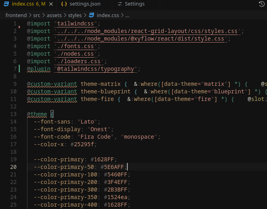Click the #5E6AFF value on line 20

[112, 167]
